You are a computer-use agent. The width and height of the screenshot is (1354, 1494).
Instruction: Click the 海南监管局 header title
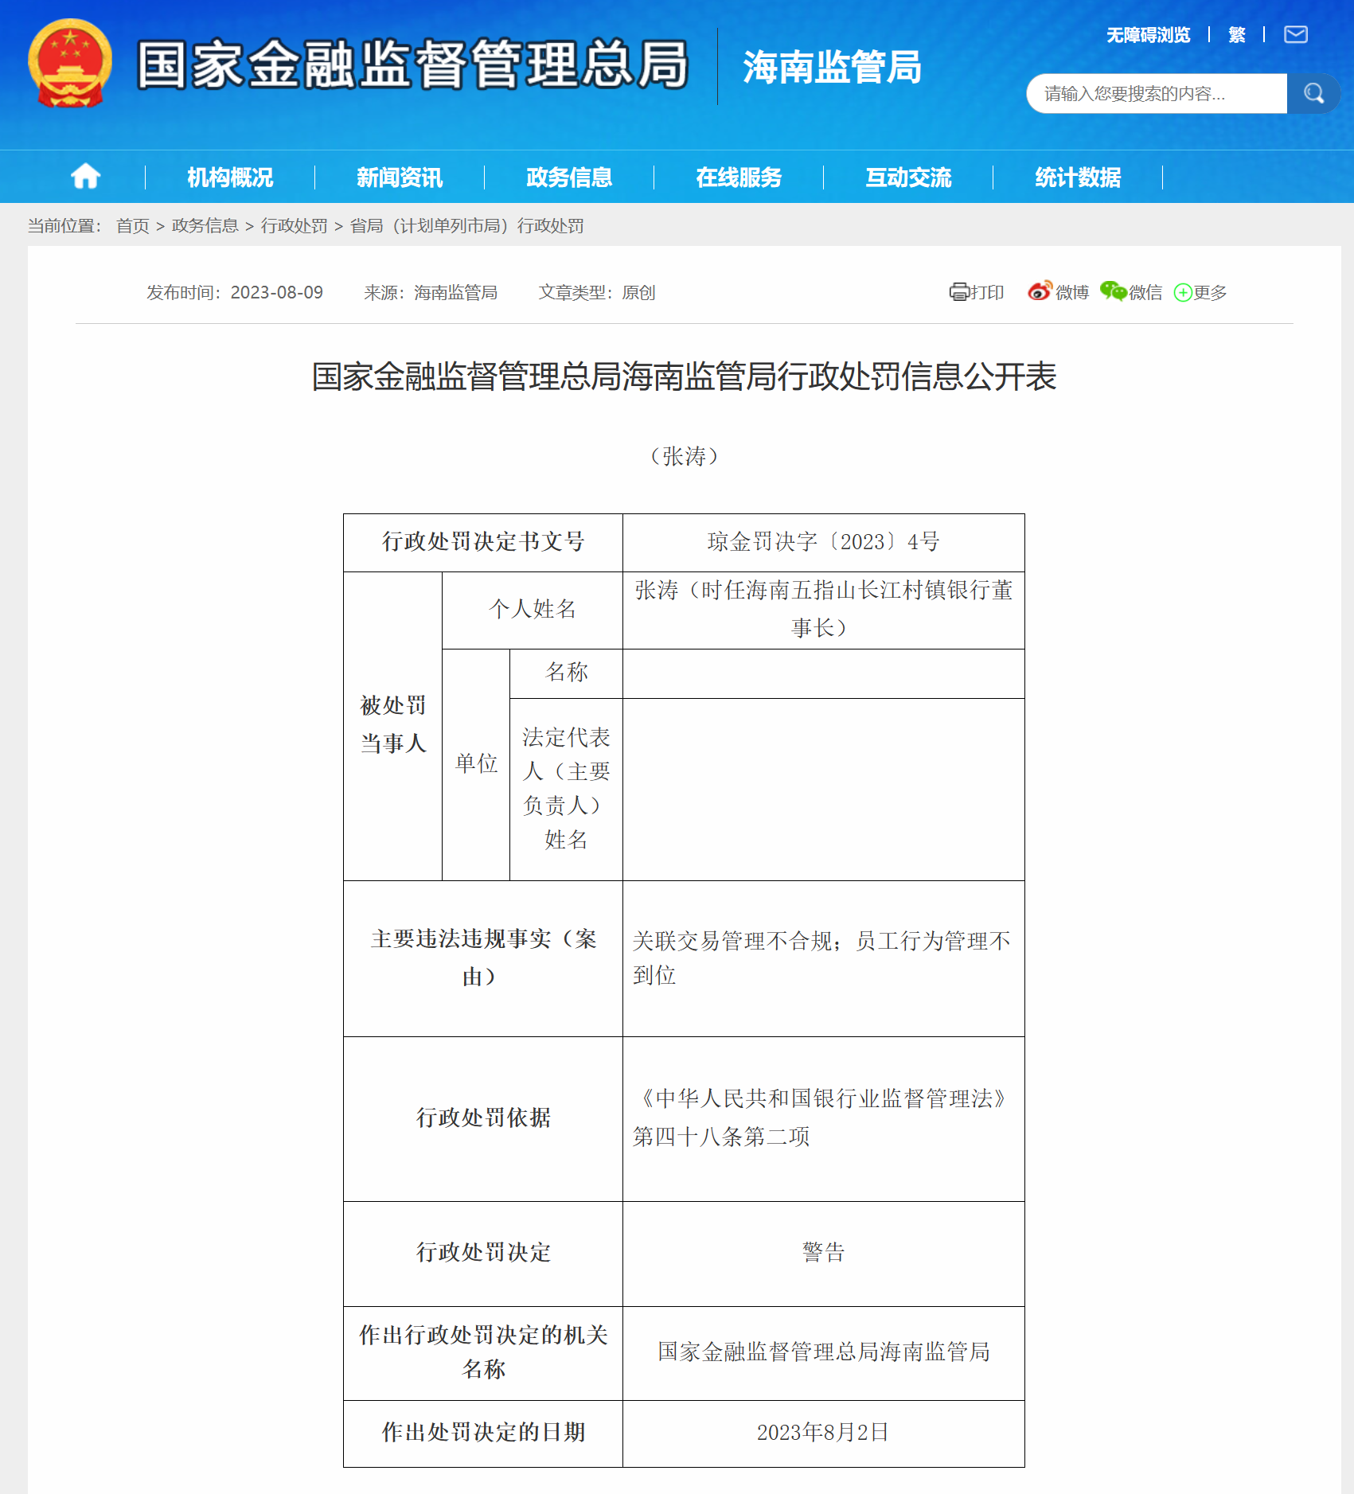tap(833, 67)
